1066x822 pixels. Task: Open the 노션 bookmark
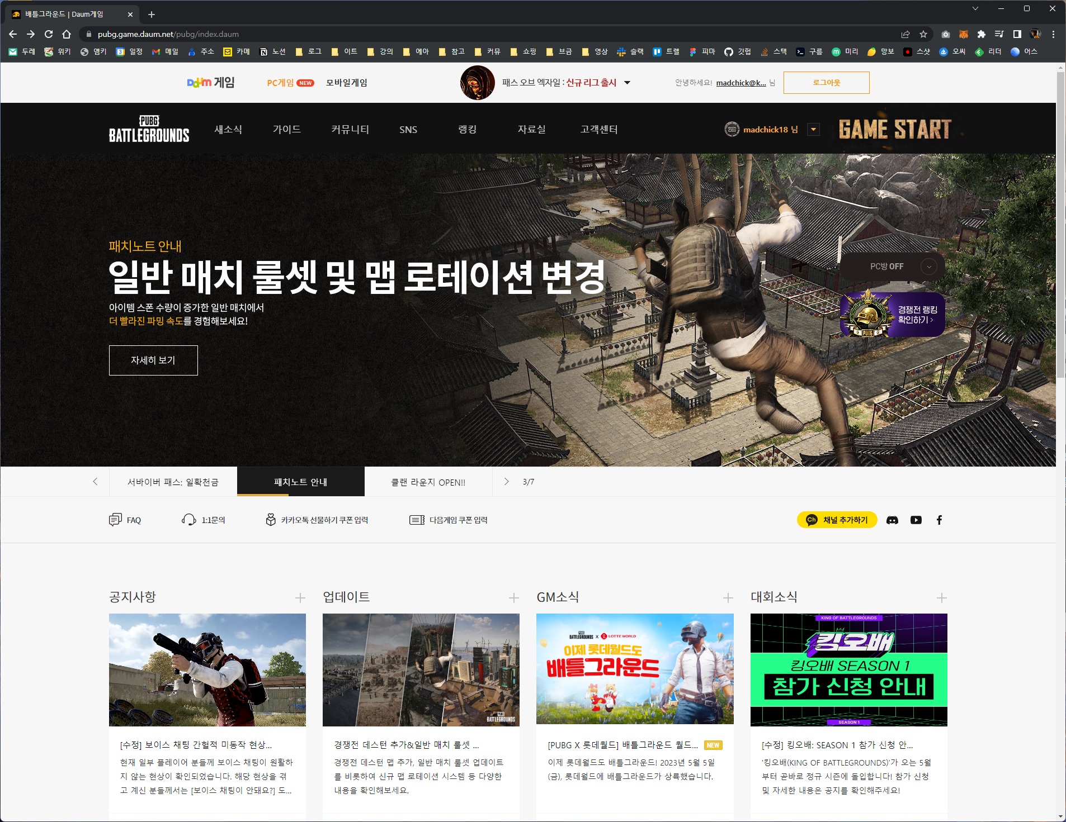coord(273,51)
